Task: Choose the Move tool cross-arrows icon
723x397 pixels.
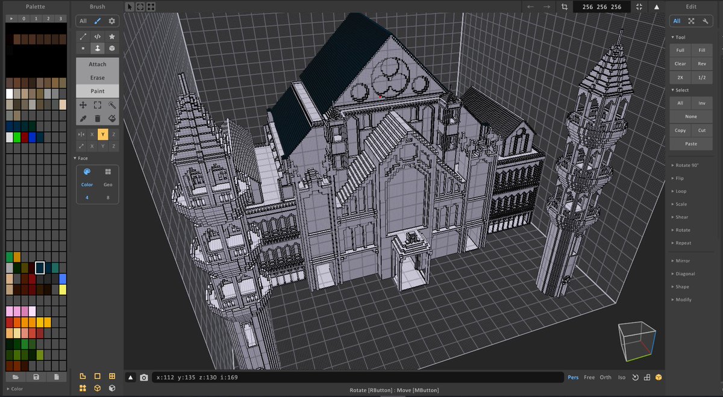Action: pos(83,105)
